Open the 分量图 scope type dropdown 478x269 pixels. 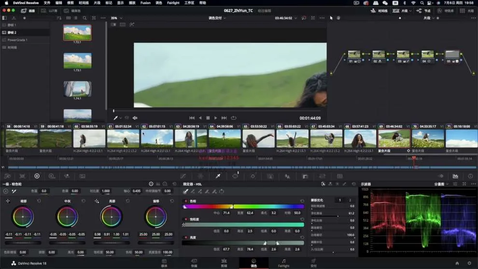click(441, 184)
